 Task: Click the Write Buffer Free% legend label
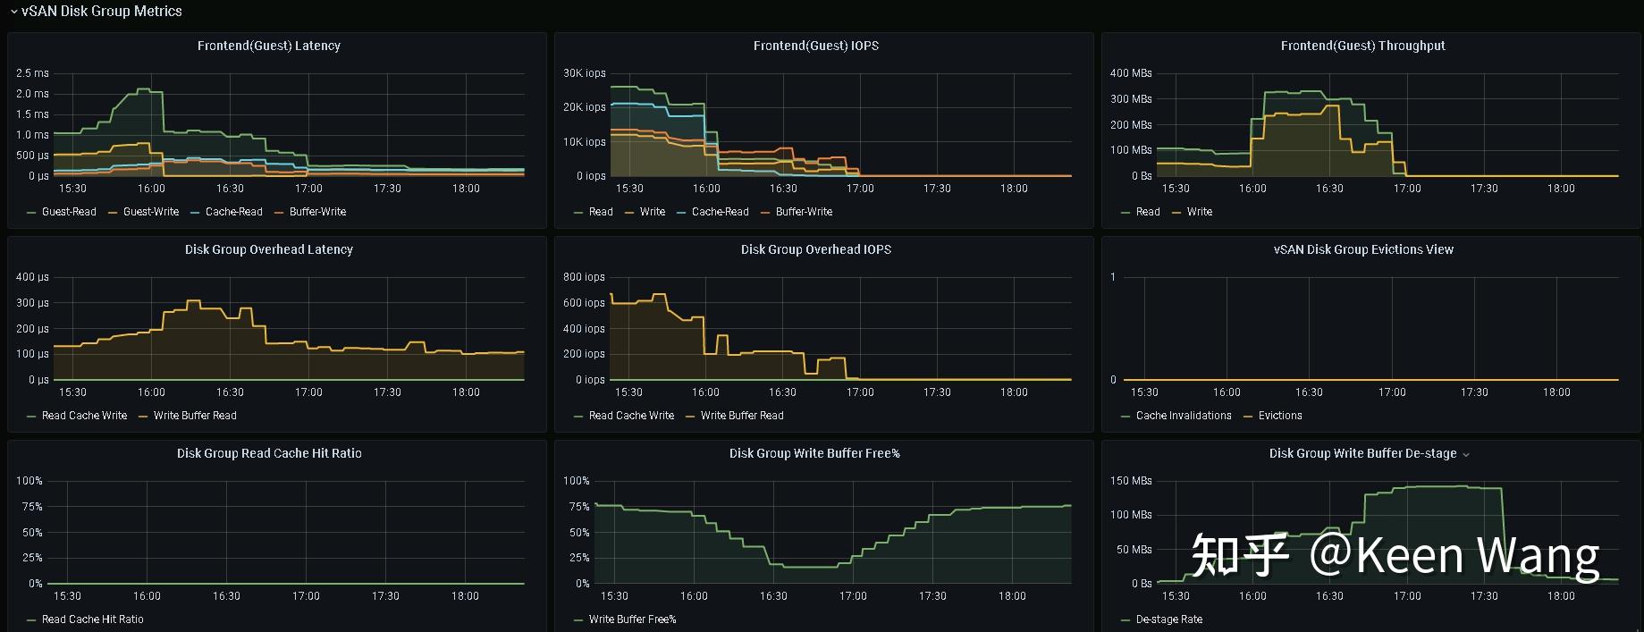[x=632, y=619]
